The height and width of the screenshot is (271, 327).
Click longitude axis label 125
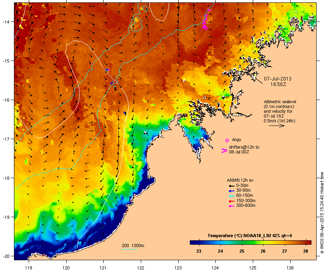(253, 268)
